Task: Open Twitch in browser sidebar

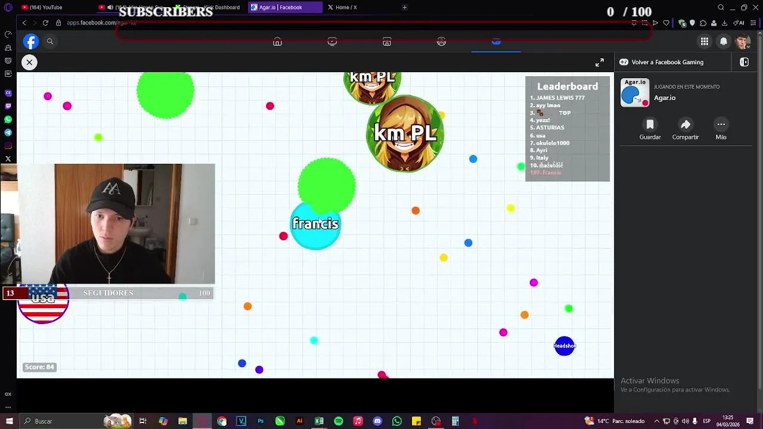Action: 8,106
